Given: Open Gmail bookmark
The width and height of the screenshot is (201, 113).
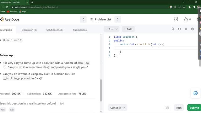Looking at the screenshot, I should (x=3, y=12).
